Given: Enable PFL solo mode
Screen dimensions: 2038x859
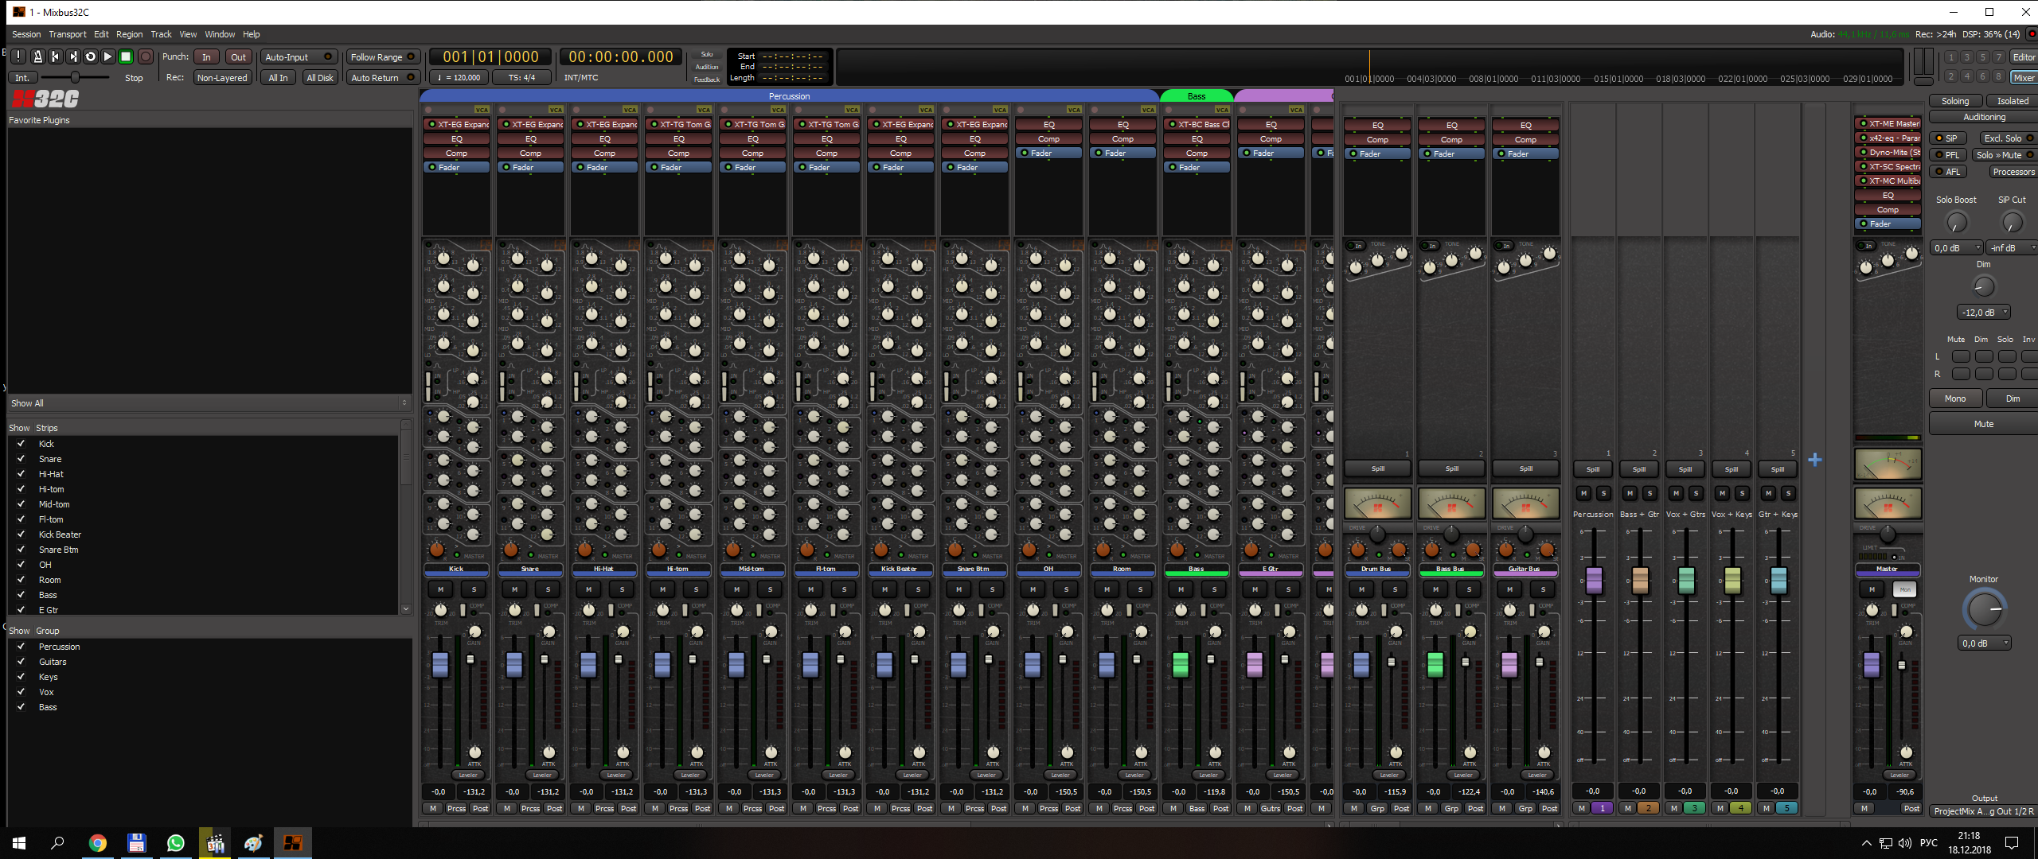Looking at the screenshot, I should [x=1946, y=155].
